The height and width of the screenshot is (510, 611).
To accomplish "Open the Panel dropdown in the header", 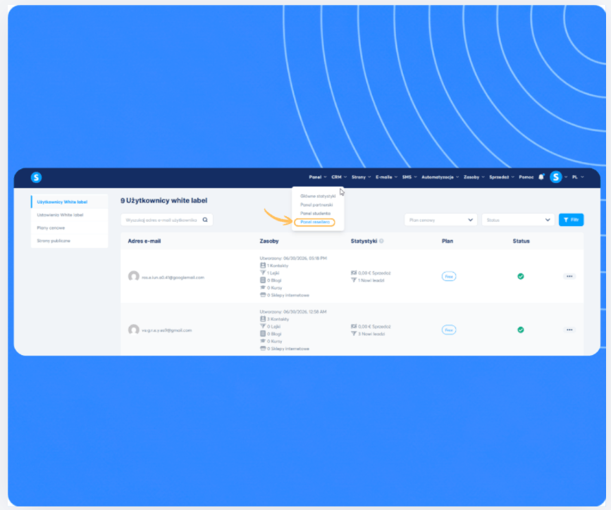I will coord(318,177).
